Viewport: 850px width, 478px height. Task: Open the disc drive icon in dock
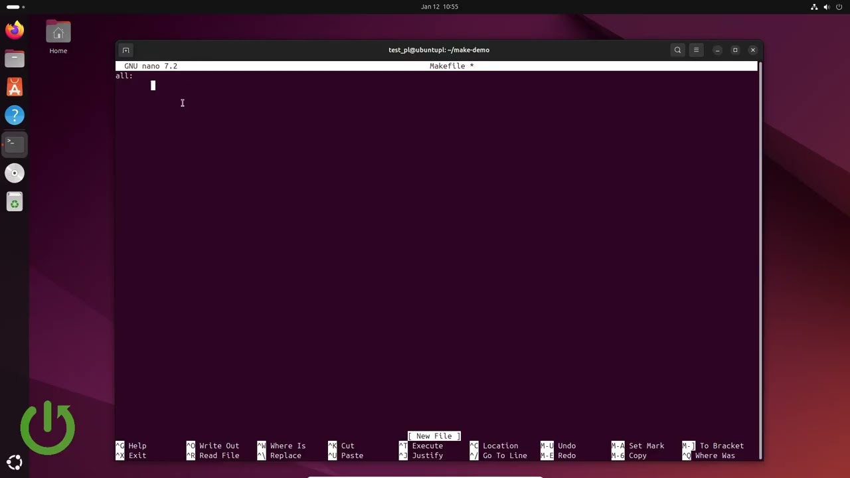[15, 173]
